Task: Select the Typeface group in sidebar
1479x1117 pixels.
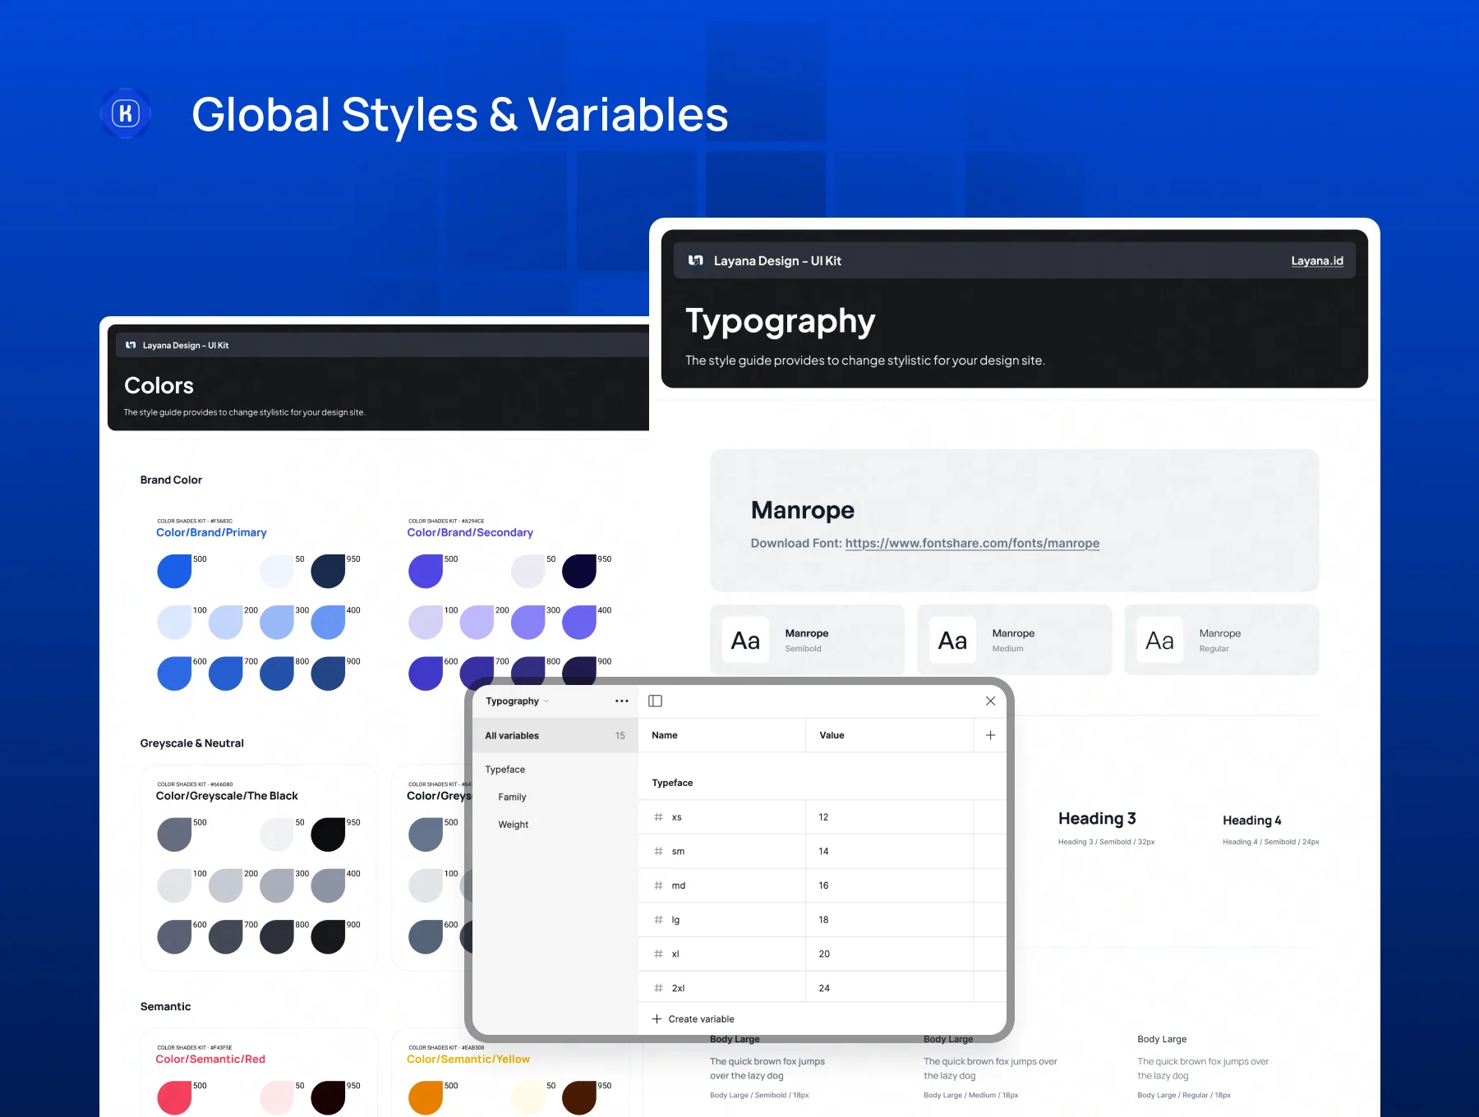Action: tap(505, 770)
